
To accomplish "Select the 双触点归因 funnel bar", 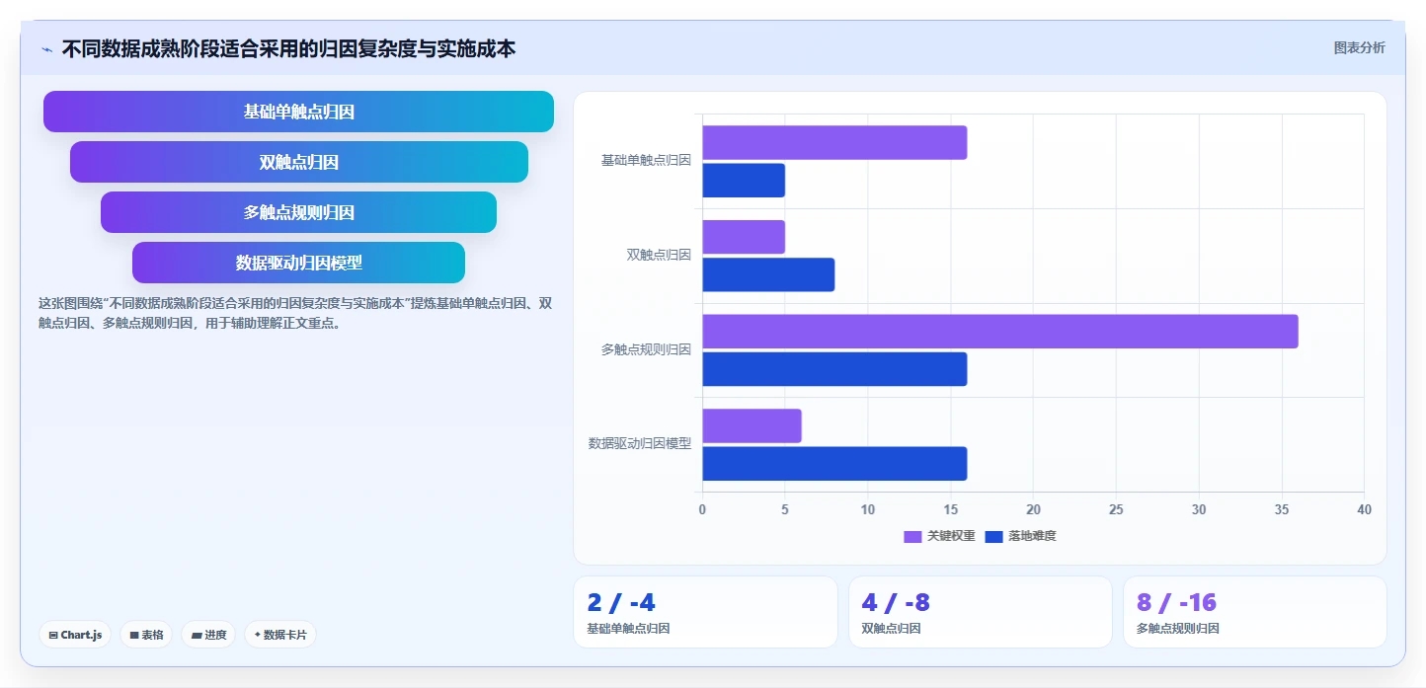I will [x=299, y=162].
